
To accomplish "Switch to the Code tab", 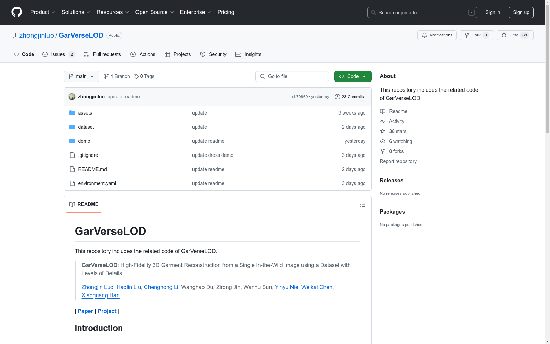I will [x=24, y=54].
